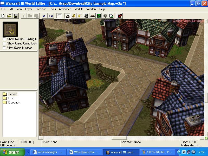Screen dimensions: 208x156
Task: Enable Show Neutral Building Icons checkbox
Action: coord(4,39)
